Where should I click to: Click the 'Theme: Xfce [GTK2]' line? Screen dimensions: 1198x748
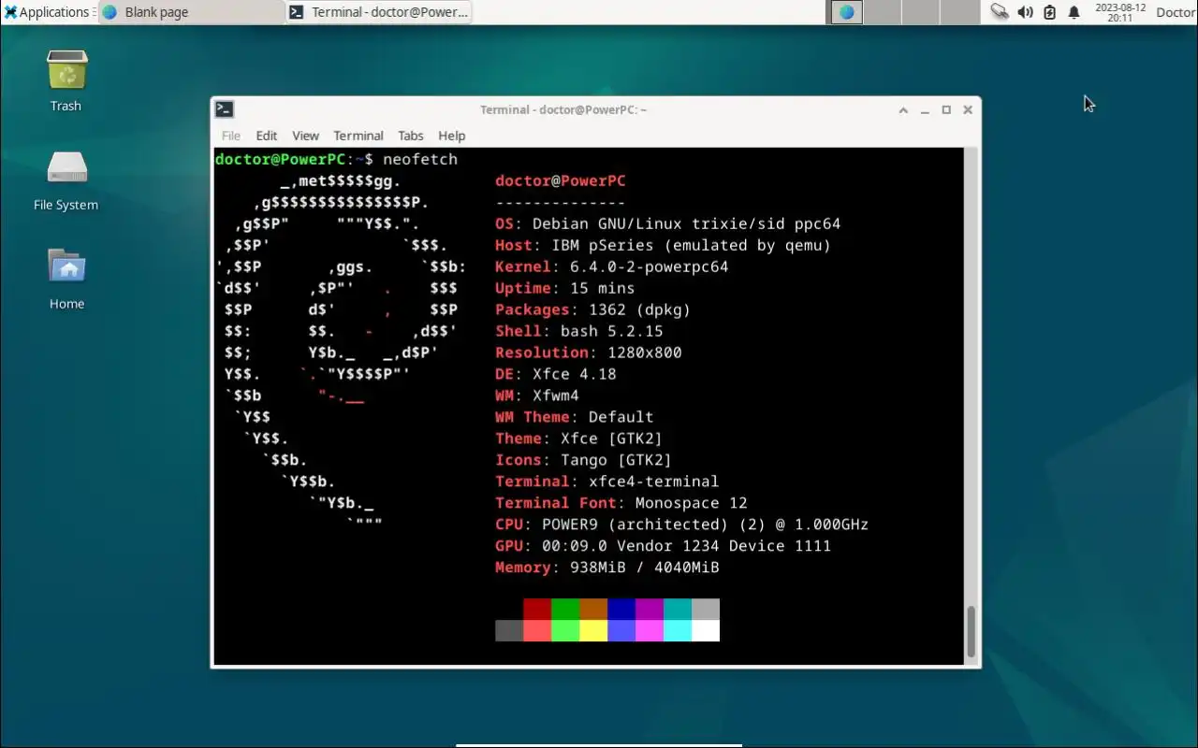(x=579, y=439)
